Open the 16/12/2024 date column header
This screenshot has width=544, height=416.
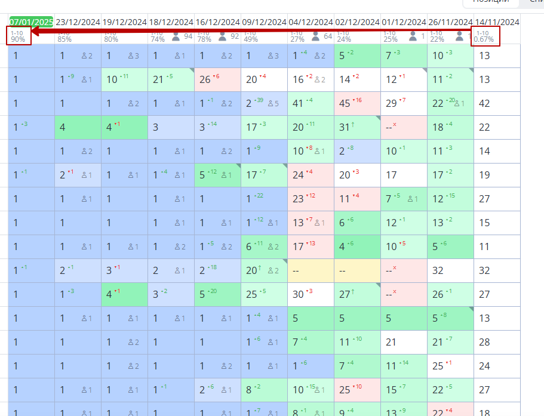click(217, 22)
